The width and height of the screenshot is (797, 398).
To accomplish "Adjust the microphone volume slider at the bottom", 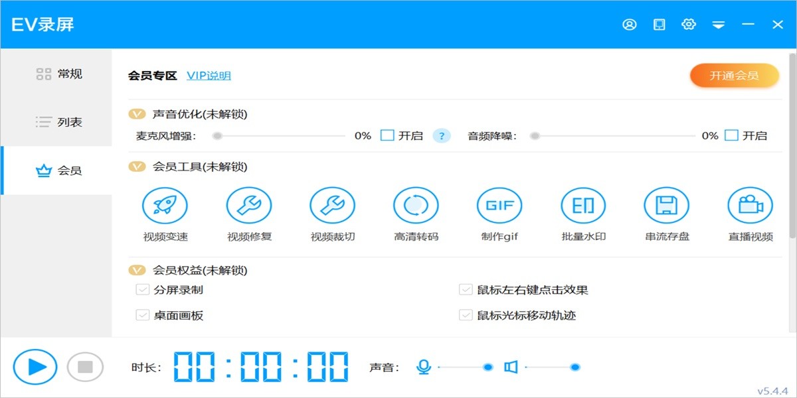I will (x=488, y=365).
